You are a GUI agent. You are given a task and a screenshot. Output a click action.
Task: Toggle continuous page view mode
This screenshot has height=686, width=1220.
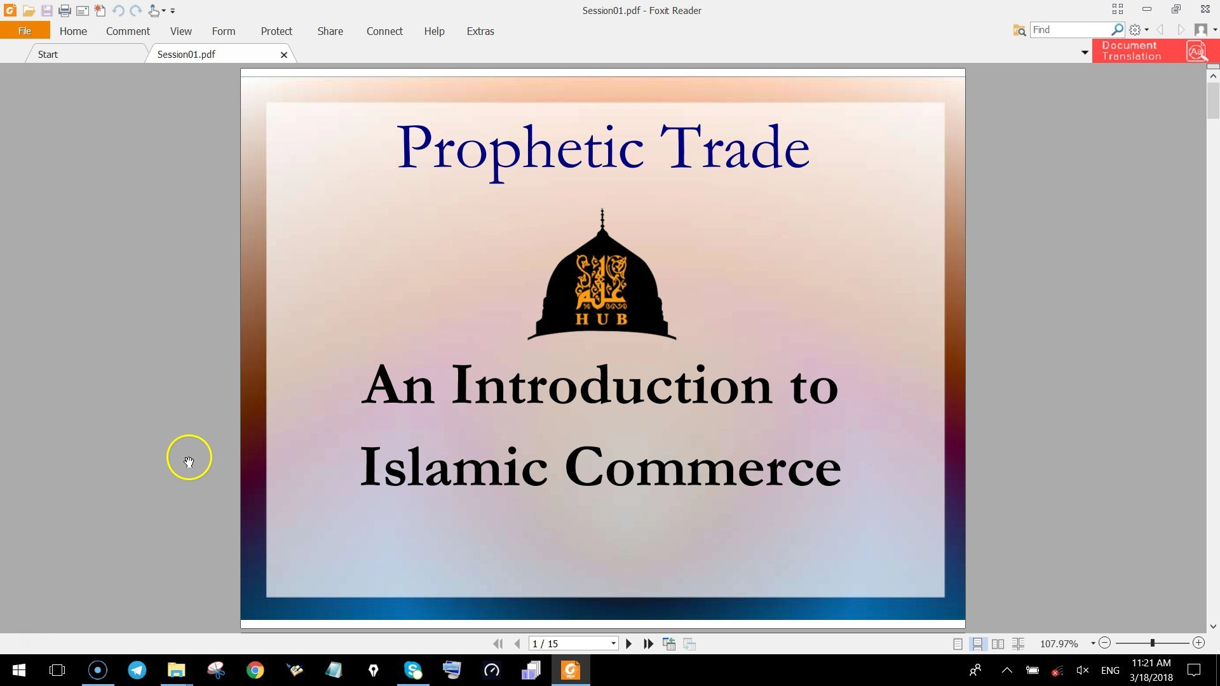pyautogui.click(x=977, y=643)
